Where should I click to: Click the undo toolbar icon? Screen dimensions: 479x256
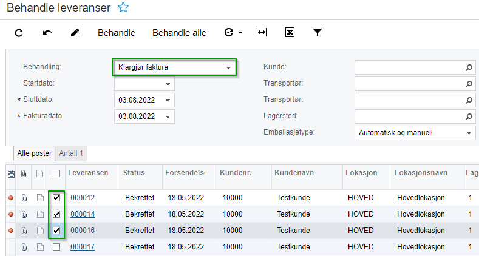coord(47,33)
